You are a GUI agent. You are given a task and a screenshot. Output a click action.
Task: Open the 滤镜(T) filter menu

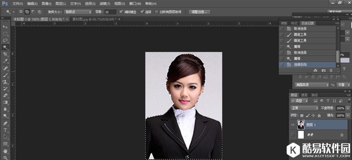coord(104,4)
